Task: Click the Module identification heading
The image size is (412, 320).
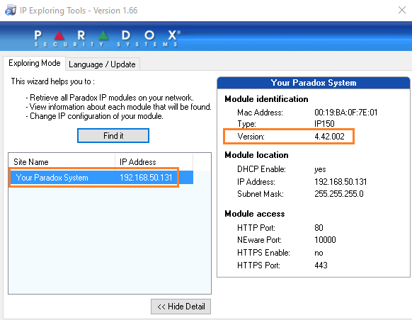Action: pos(266,99)
